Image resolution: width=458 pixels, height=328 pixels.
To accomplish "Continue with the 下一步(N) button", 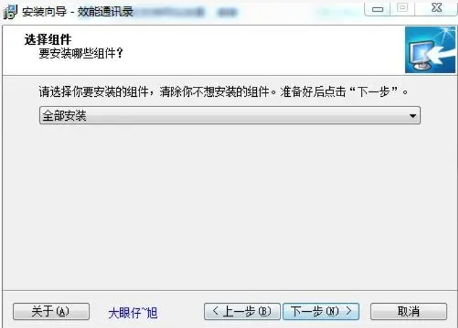I will point(321,311).
